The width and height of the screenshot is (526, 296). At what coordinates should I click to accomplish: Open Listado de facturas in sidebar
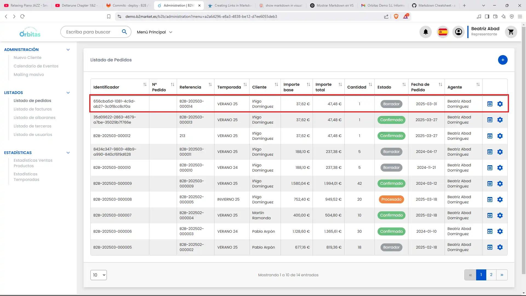coord(33,109)
